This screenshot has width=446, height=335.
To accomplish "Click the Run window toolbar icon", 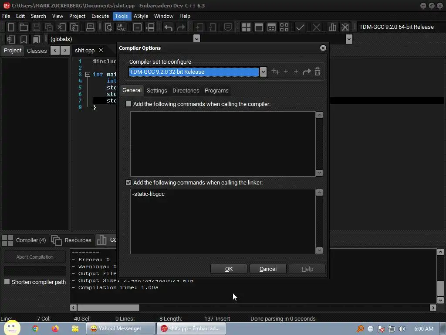I will click(x=259, y=27).
